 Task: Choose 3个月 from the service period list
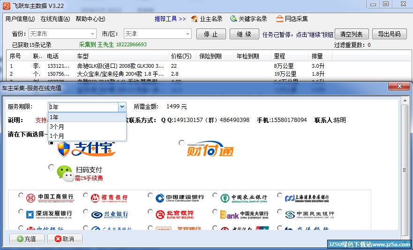[87, 127]
